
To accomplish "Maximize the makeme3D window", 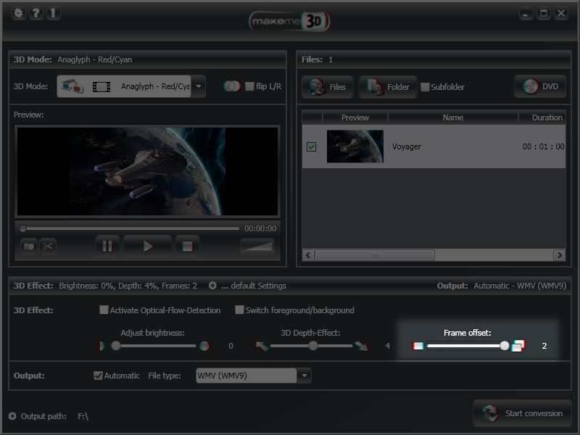I will tap(543, 14).
